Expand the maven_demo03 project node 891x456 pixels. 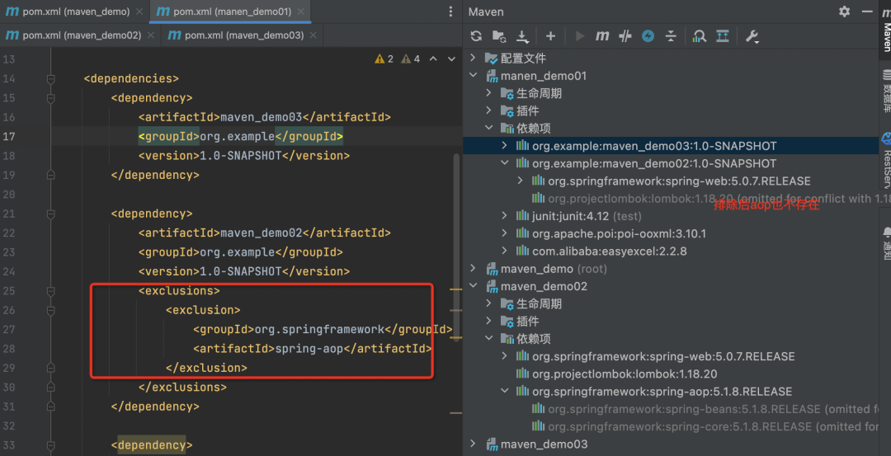(472, 444)
